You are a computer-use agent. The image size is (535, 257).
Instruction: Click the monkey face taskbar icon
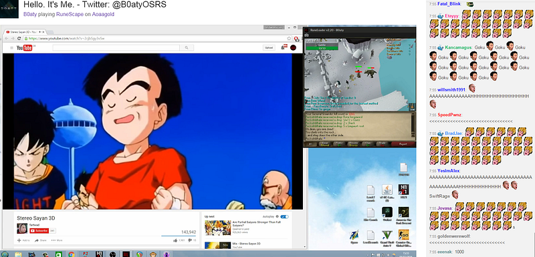[154, 254]
